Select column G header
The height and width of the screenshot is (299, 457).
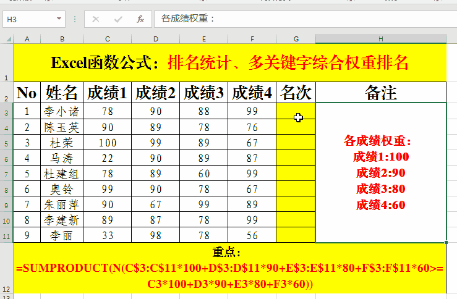tap(296, 39)
